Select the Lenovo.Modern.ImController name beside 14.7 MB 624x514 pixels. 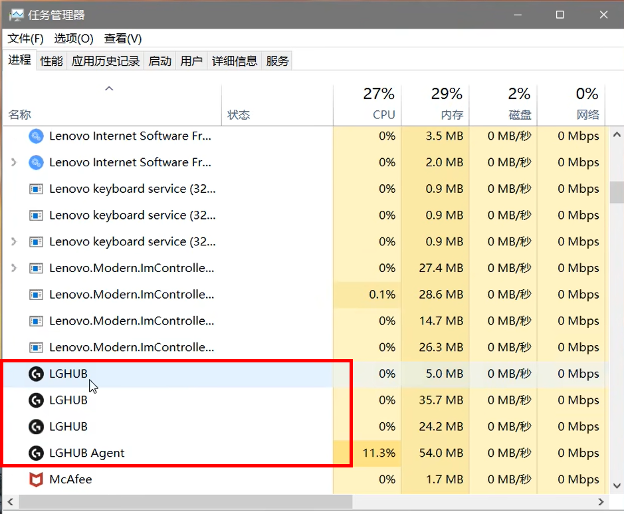click(132, 321)
